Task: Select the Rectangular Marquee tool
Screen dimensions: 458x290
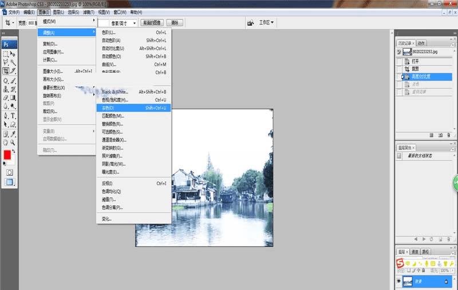Action: click(6, 54)
